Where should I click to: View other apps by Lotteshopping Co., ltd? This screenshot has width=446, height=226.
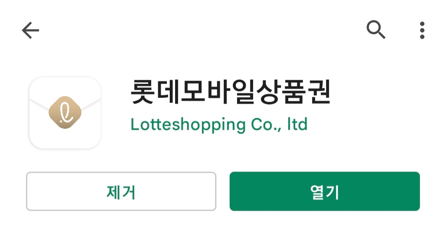(219, 125)
